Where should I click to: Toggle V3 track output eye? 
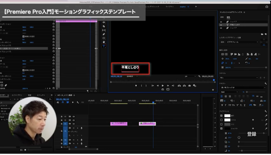[74, 117]
